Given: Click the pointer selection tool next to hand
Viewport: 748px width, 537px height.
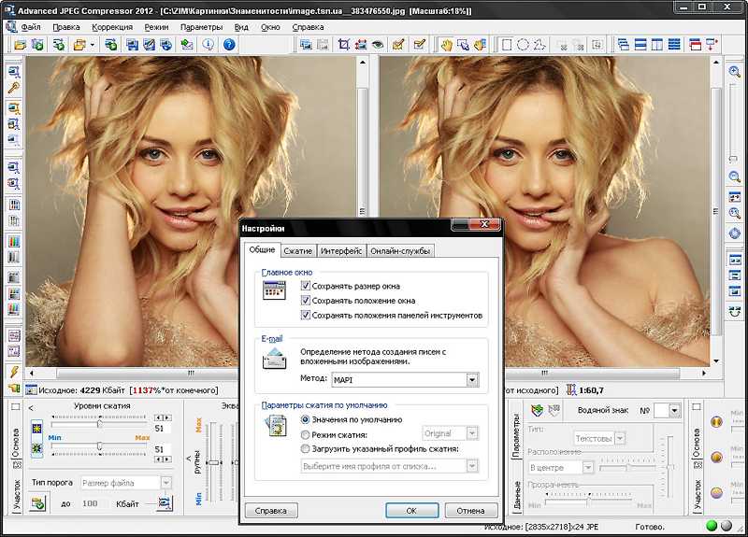Looking at the screenshot, I should pyautogui.click(x=463, y=45).
